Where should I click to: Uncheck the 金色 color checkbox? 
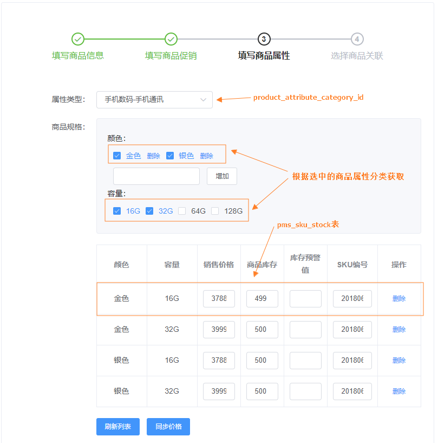pyautogui.click(x=117, y=155)
